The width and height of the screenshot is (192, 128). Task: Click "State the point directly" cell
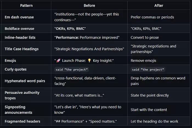149,95
